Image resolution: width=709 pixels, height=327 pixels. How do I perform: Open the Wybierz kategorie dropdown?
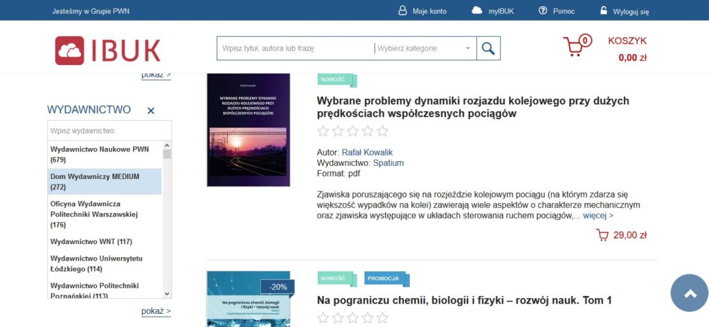click(x=425, y=48)
